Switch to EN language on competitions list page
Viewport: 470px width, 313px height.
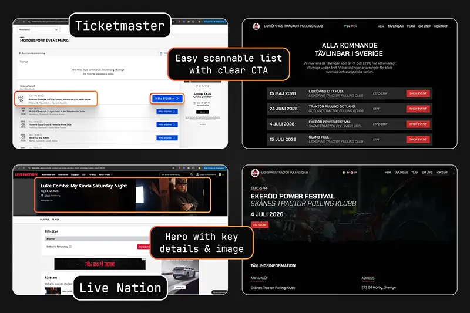(354, 26)
